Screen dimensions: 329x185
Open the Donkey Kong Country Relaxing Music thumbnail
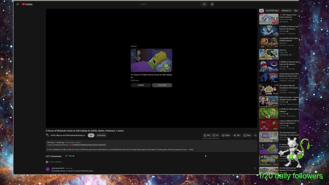[x=269, y=78]
